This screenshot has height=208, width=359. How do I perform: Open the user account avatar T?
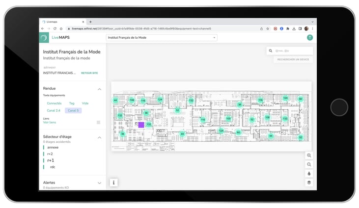(310, 37)
